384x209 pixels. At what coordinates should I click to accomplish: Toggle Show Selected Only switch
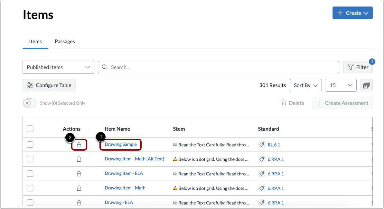(x=29, y=103)
